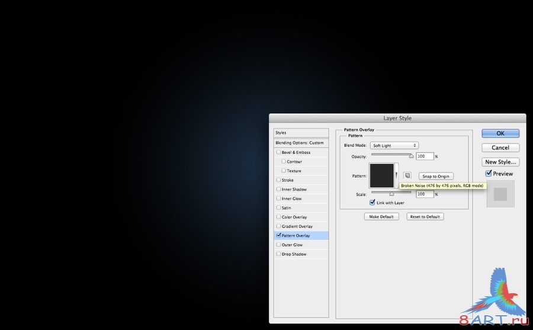Click the new preset from pattern icon
533x330 pixels.
click(407, 176)
